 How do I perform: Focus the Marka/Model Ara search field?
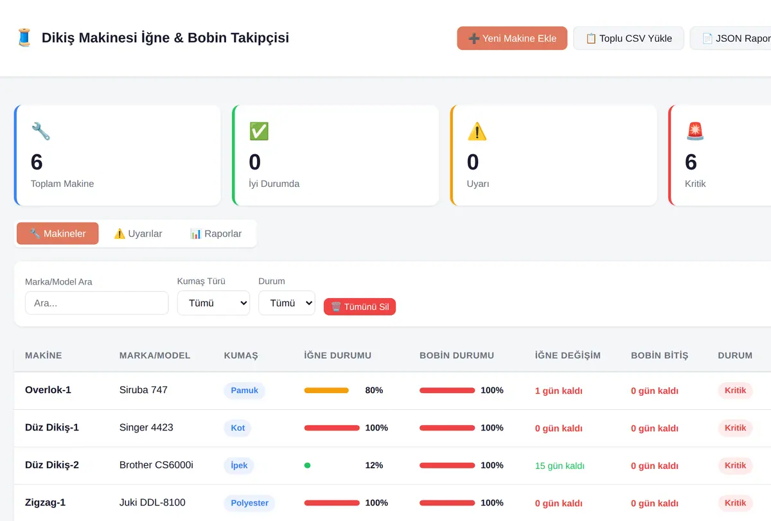coord(96,303)
